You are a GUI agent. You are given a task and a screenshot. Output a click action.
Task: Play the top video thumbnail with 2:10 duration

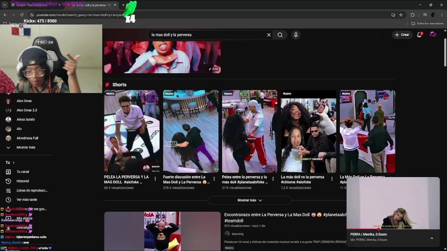(162, 57)
